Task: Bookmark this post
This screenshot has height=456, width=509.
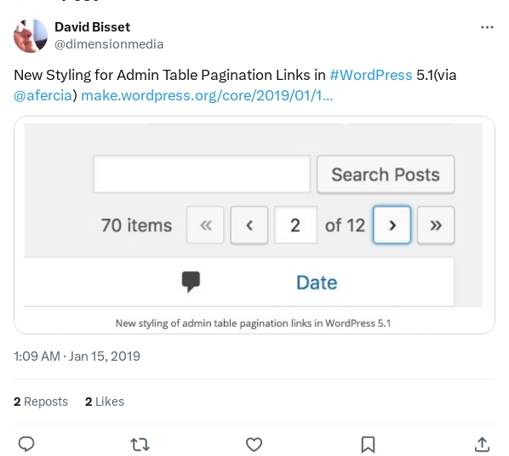Action: 368,444
